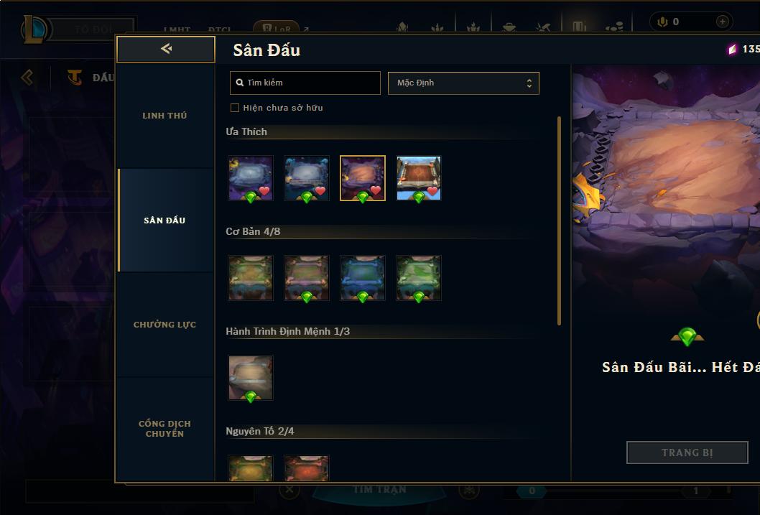This screenshot has height=515, width=760.
Task: Switch to CỔNG DỊCH CHUYỂN tab
Action: [164, 429]
